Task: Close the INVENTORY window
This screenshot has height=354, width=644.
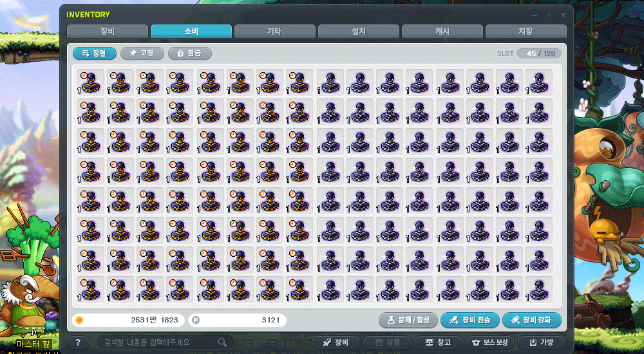Action: (563, 15)
